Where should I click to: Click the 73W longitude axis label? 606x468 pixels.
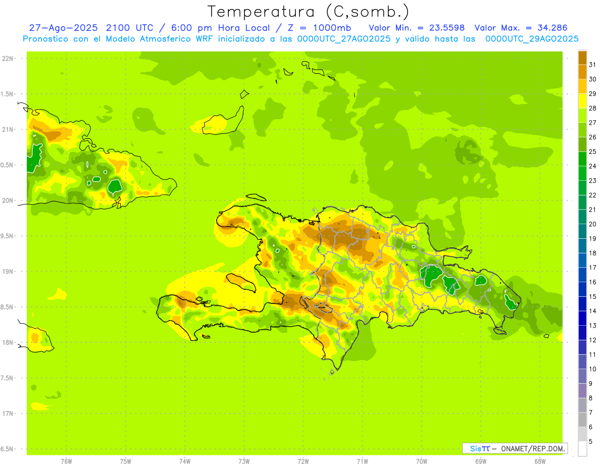pos(244,461)
